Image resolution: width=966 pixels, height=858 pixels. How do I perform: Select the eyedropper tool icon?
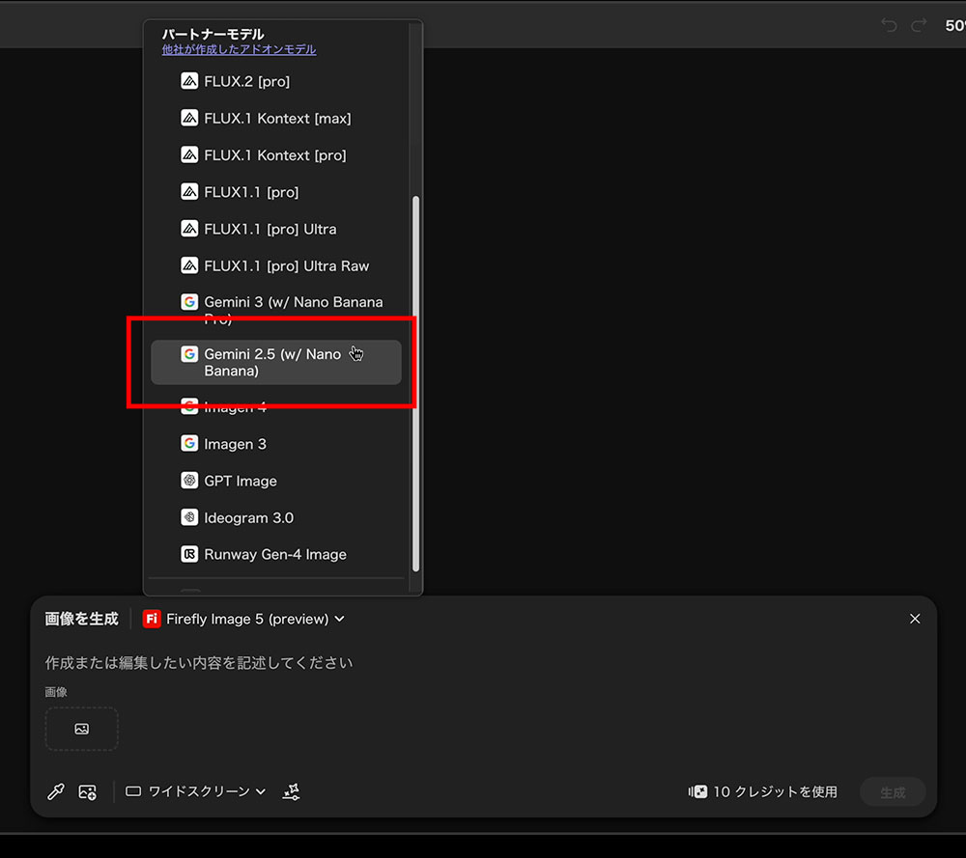click(56, 791)
